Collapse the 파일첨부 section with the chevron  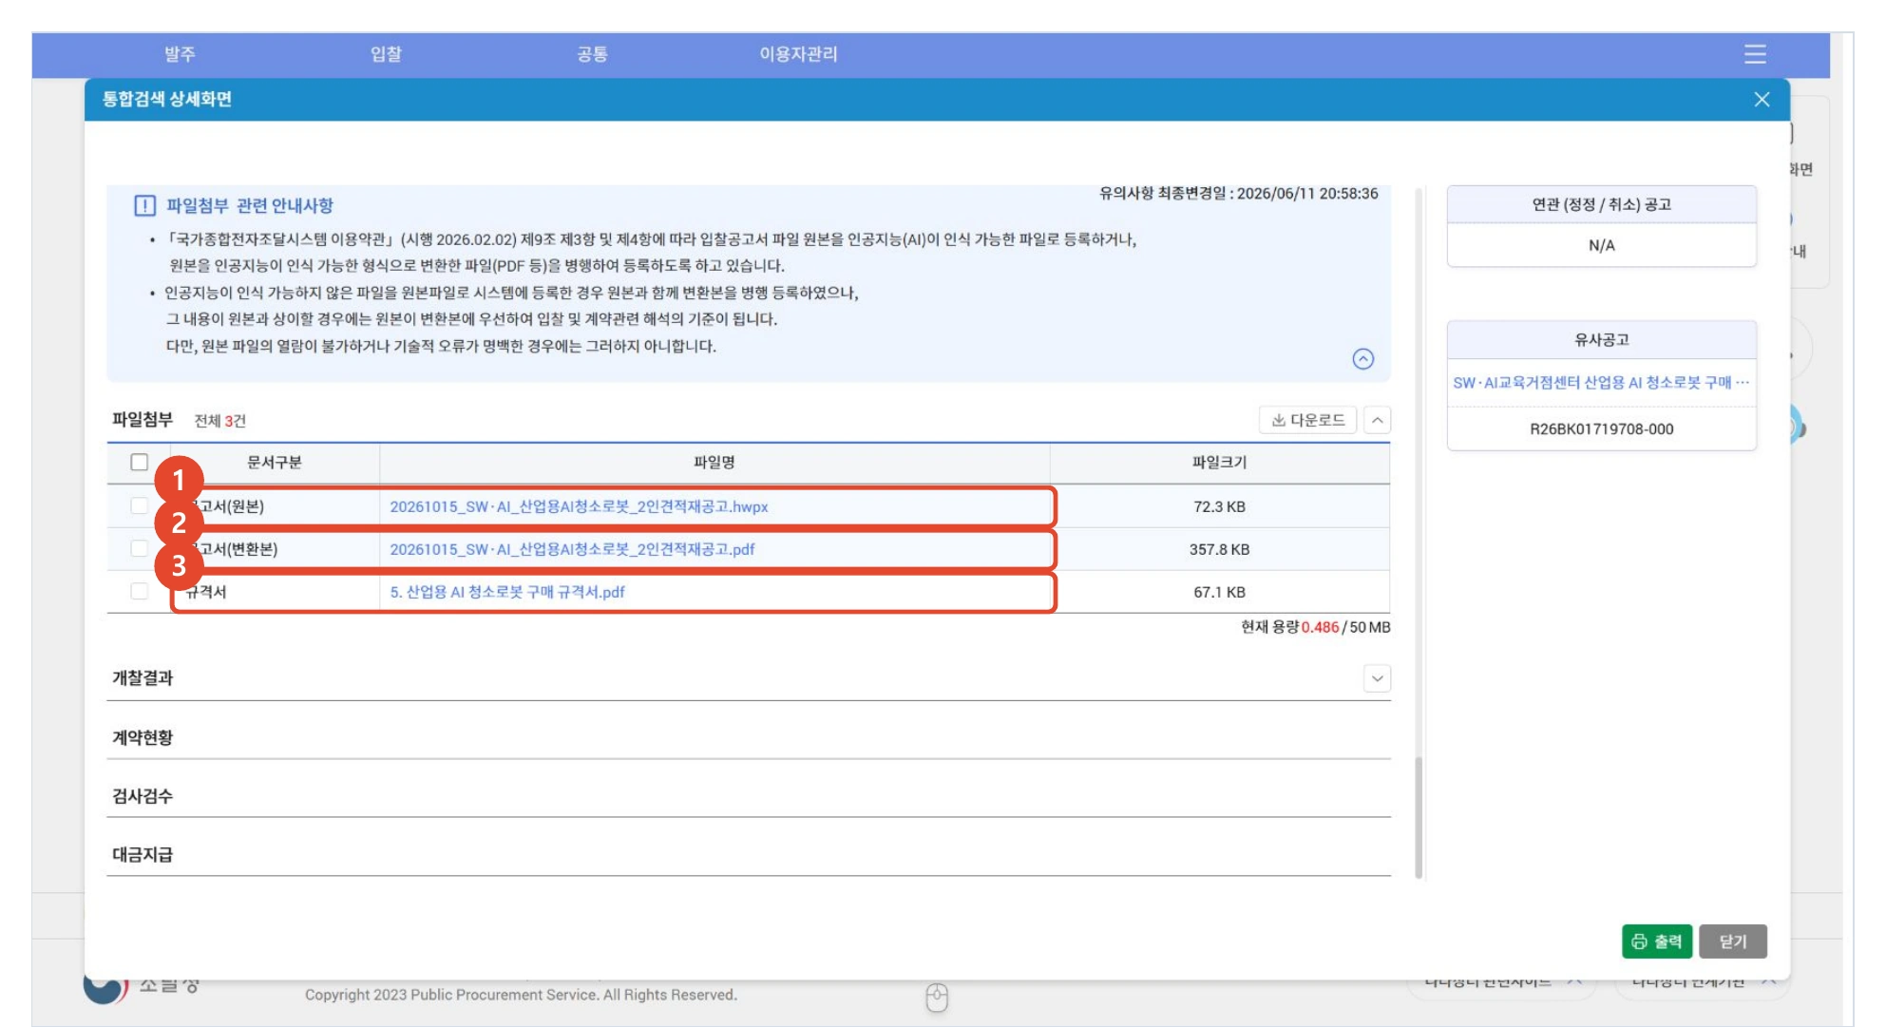click(1377, 420)
